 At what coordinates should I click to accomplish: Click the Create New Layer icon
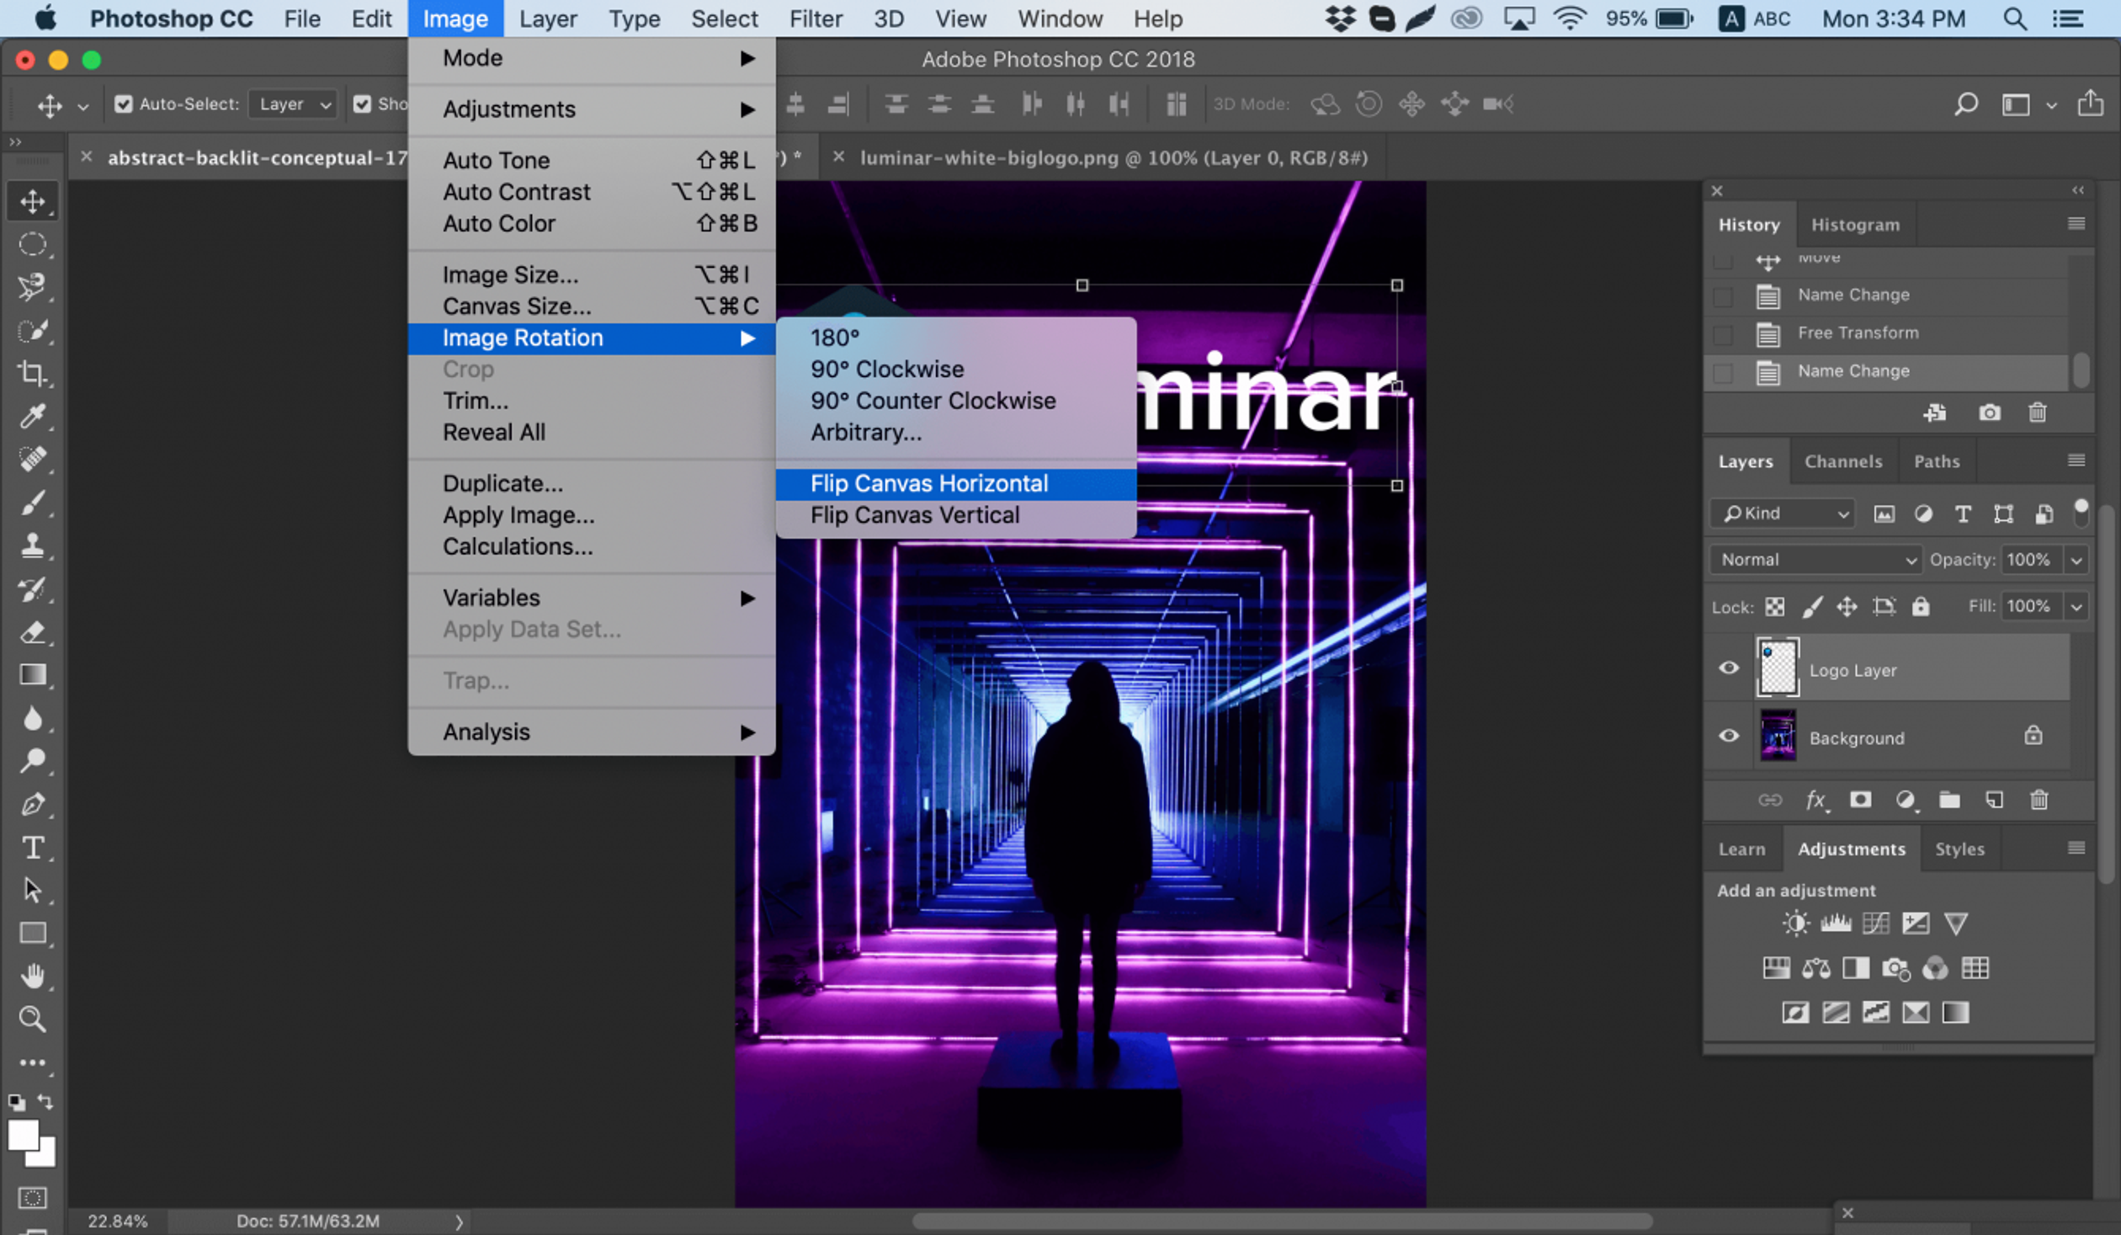tap(1993, 800)
